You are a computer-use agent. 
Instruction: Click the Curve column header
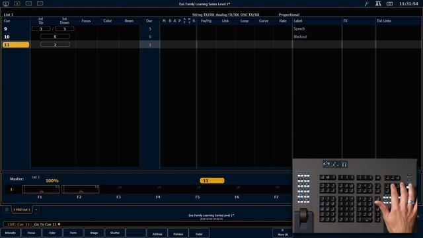click(x=264, y=20)
